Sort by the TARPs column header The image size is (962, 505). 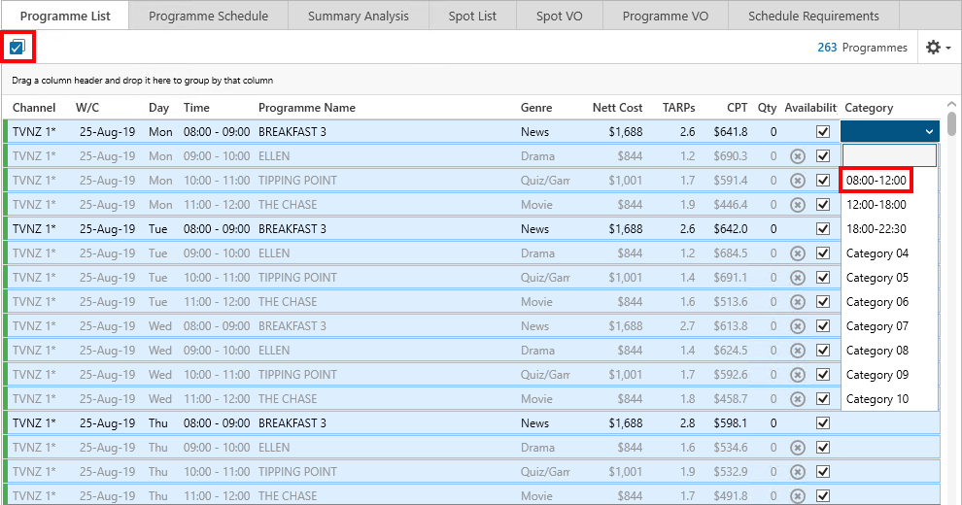[678, 107]
